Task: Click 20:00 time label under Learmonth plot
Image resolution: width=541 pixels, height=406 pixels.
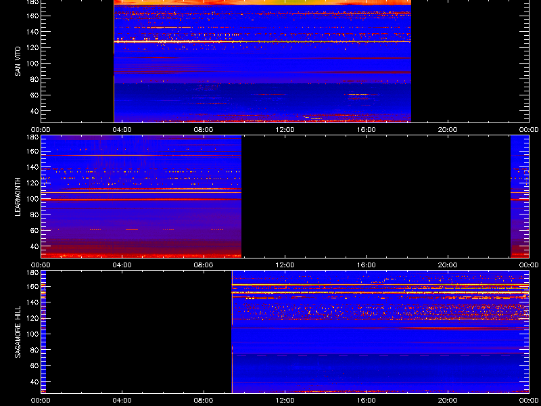Action: [x=448, y=265]
